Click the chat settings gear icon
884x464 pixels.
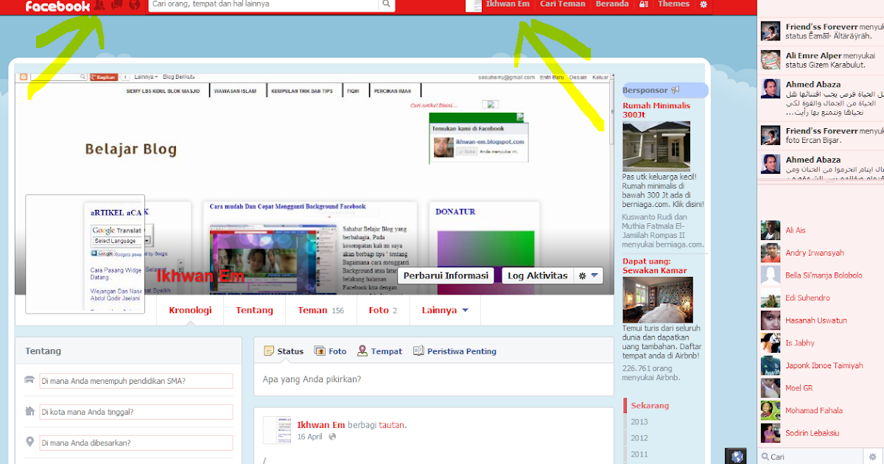click(873, 457)
